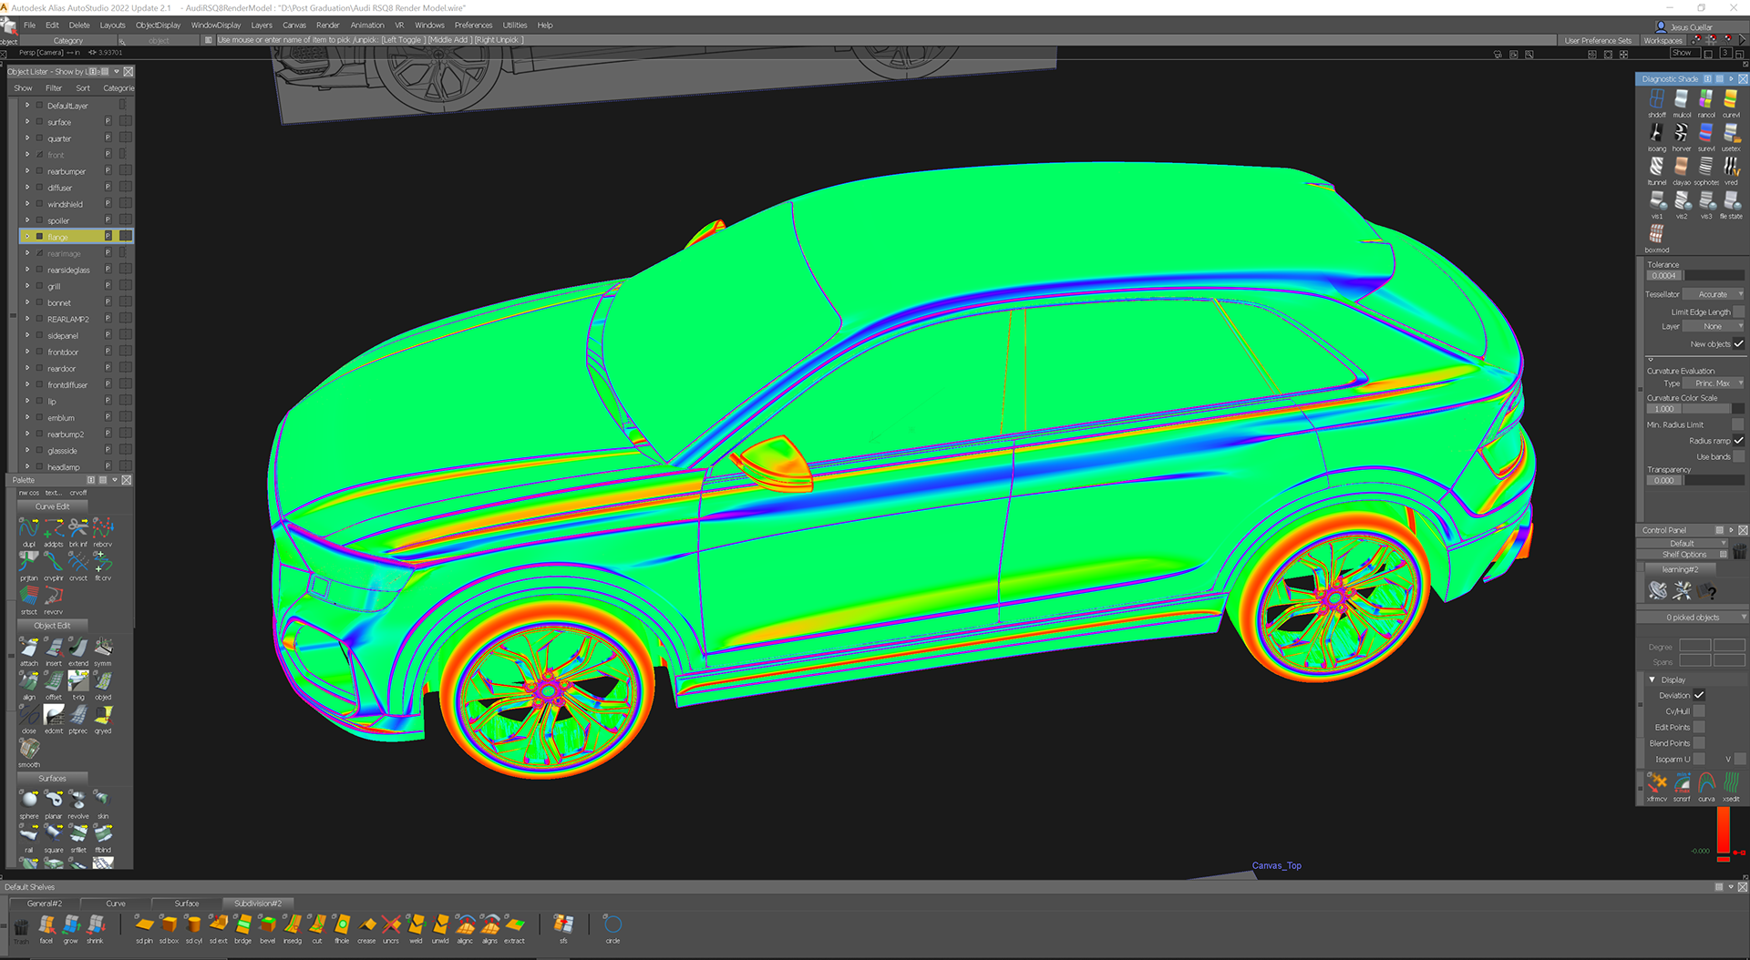The image size is (1750, 960).
Task: Click Sort in Object Lister
Action: pyautogui.click(x=83, y=88)
